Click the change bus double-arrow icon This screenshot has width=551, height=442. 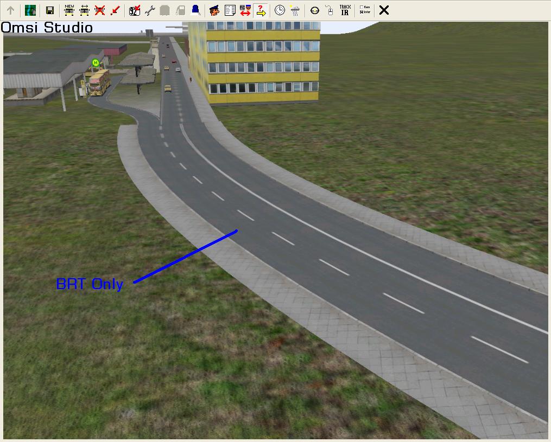[84, 10]
